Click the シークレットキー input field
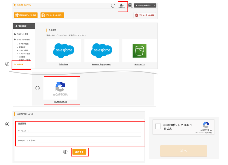Image resolution: width=228 pixels, height=165 pixels. (x=79, y=144)
